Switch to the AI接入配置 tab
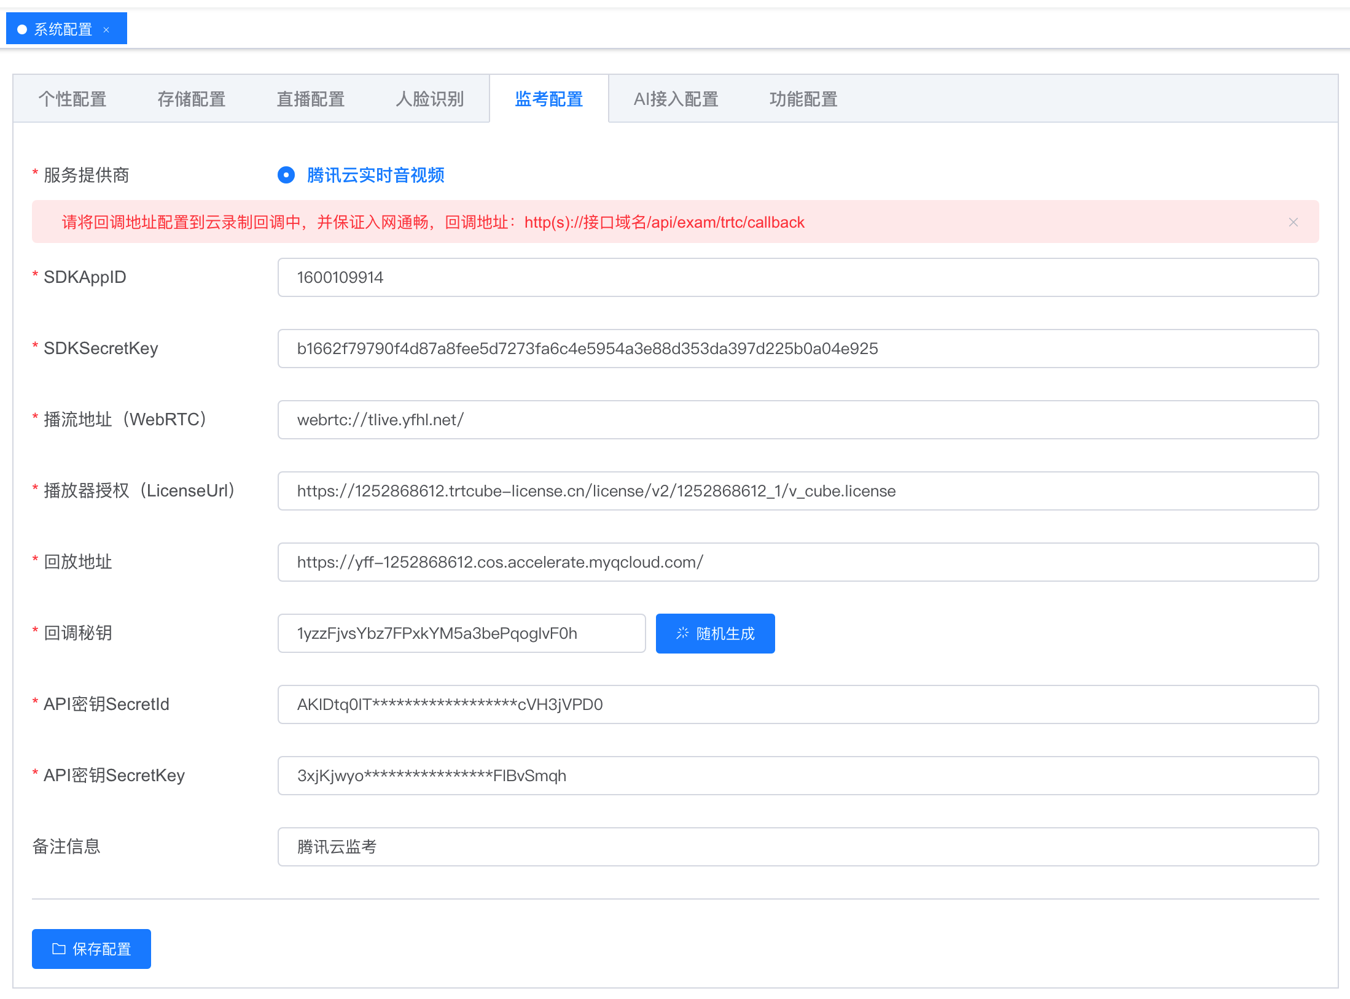This screenshot has width=1350, height=999. pos(676,99)
